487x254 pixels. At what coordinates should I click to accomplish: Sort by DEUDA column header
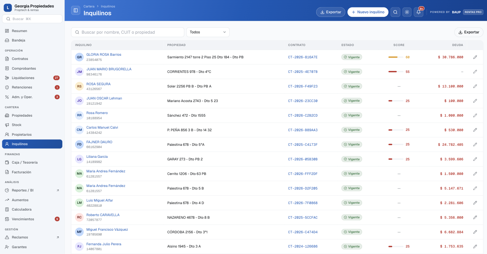tap(457, 45)
